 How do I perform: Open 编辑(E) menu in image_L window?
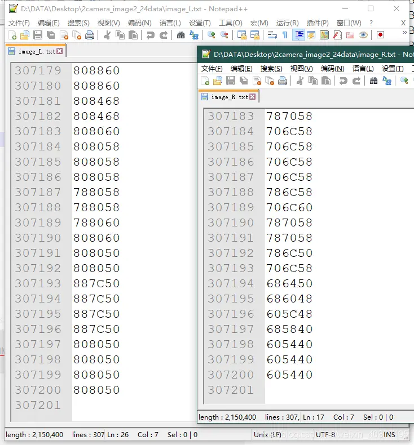(x=49, y=23)
